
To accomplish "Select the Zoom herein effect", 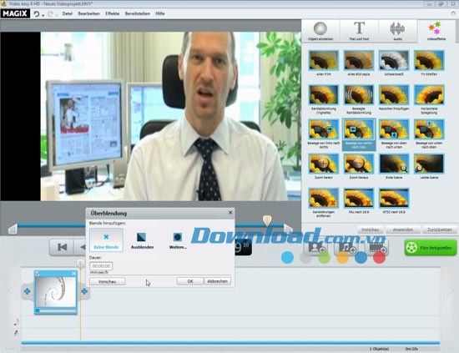I will pyautogui.click(x=324, y=166).
